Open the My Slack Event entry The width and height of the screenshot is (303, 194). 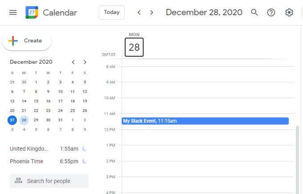[205, 121]
